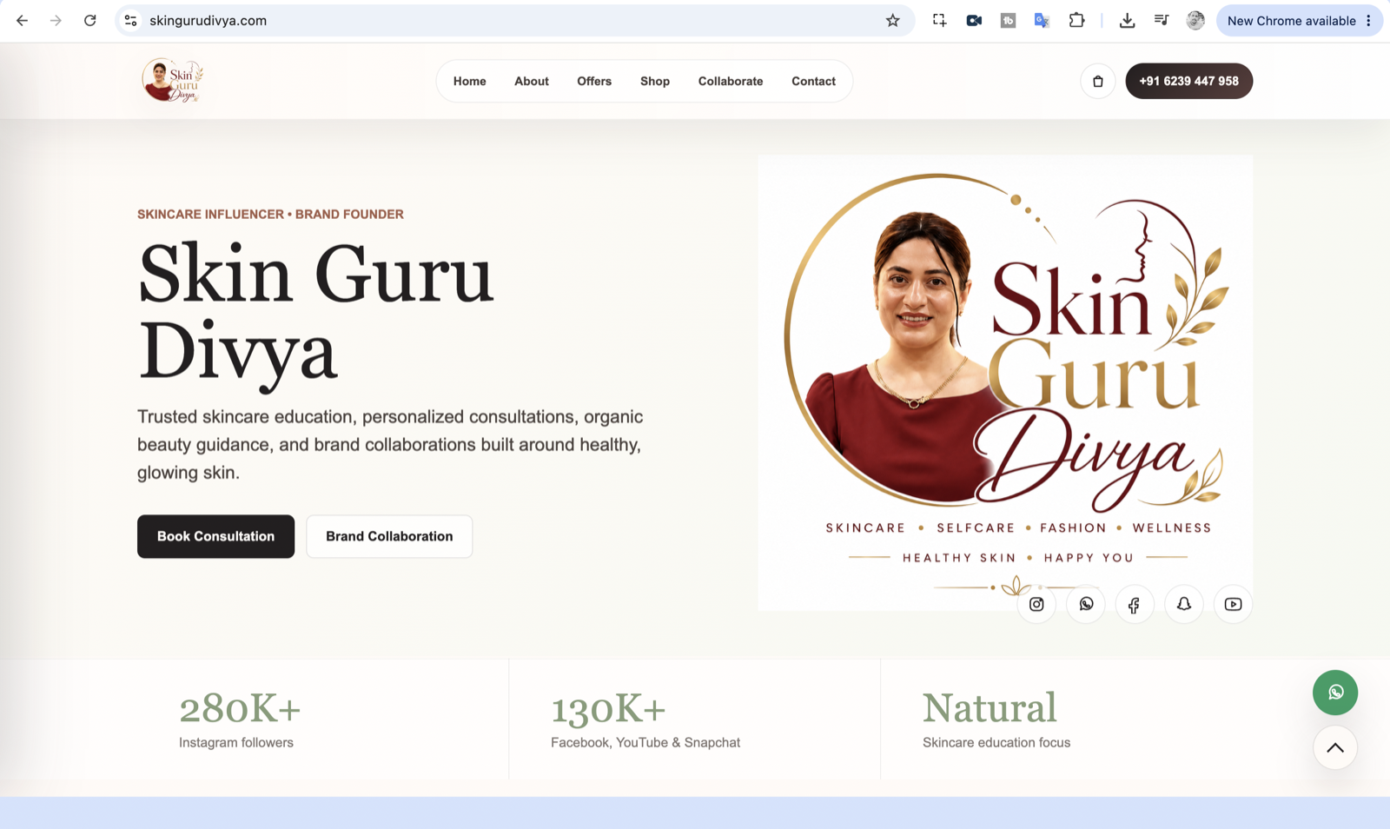
Task: Reload the skingurudivya.com page
Action: click(x=89, y=20)
